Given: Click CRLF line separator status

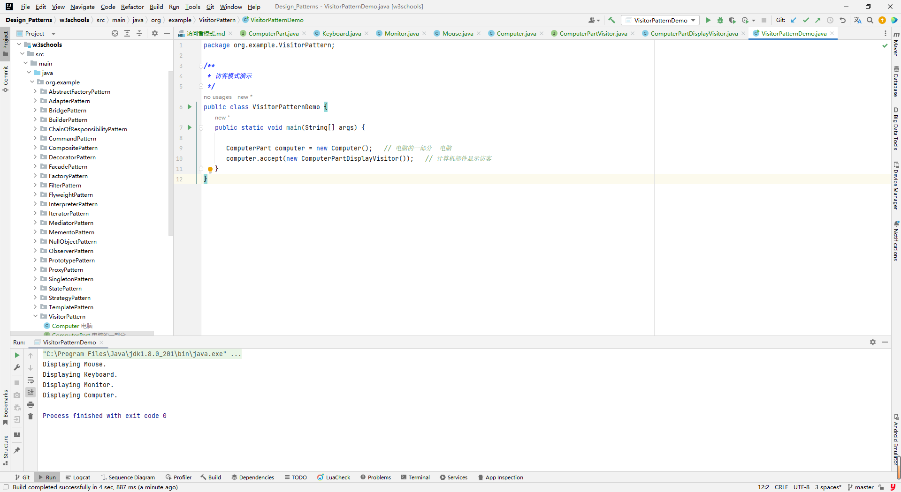Looking at the screenshot, I should 781,487.
